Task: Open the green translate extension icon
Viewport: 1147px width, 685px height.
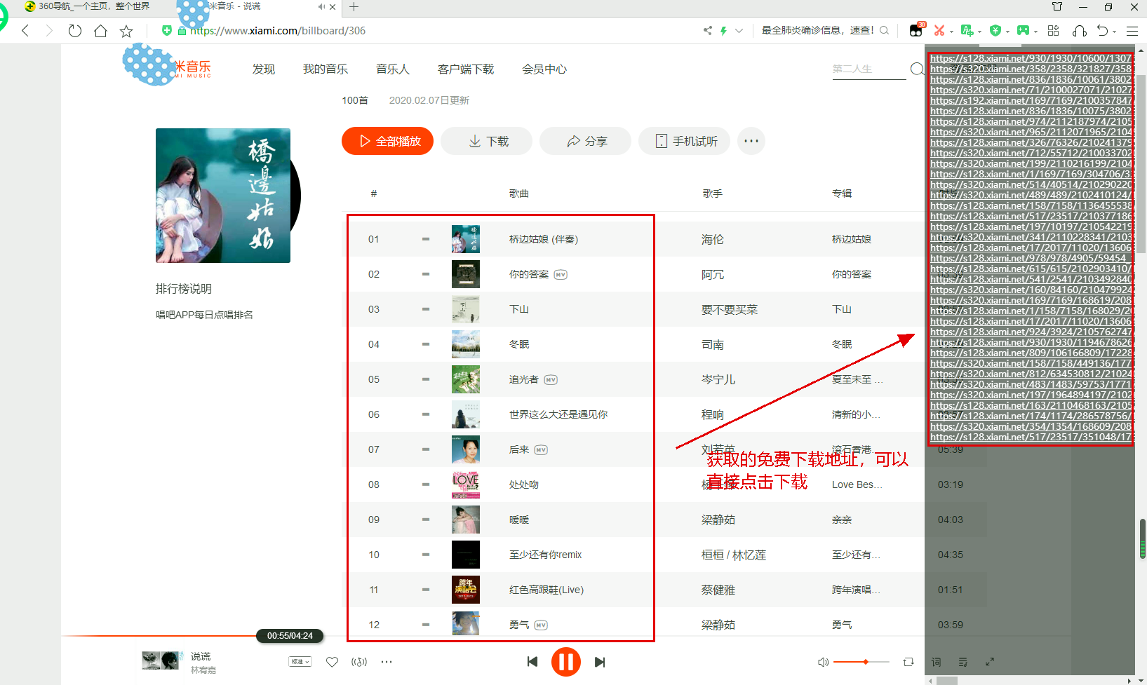Action: (x=967, y=30)
